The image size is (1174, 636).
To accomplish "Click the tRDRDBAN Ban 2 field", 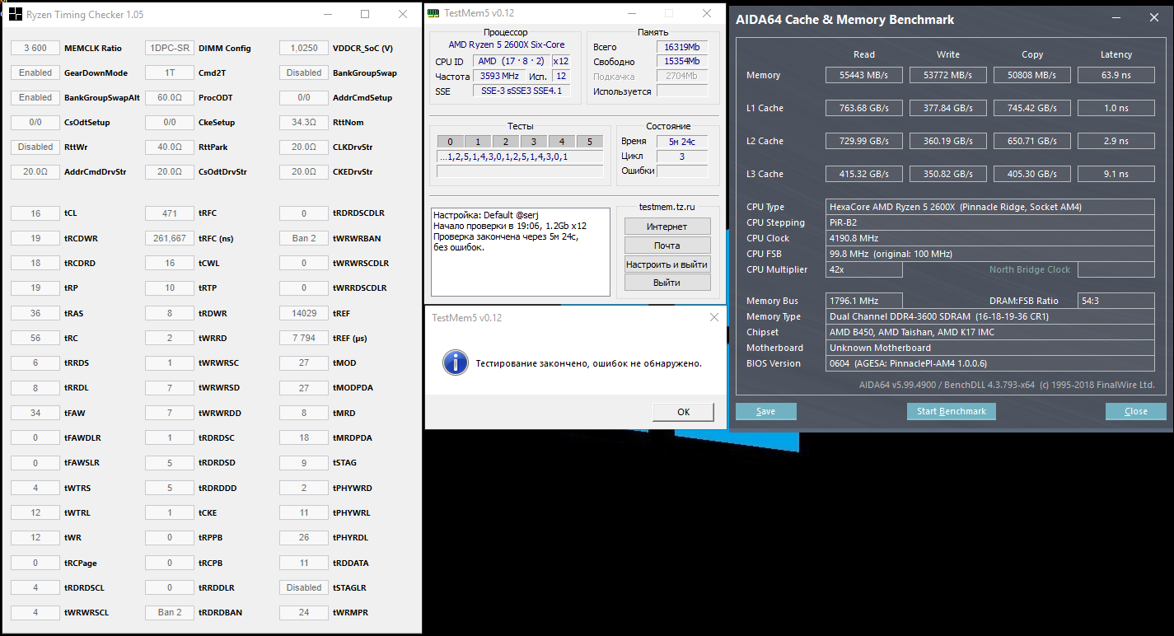I will pos(170,612).
